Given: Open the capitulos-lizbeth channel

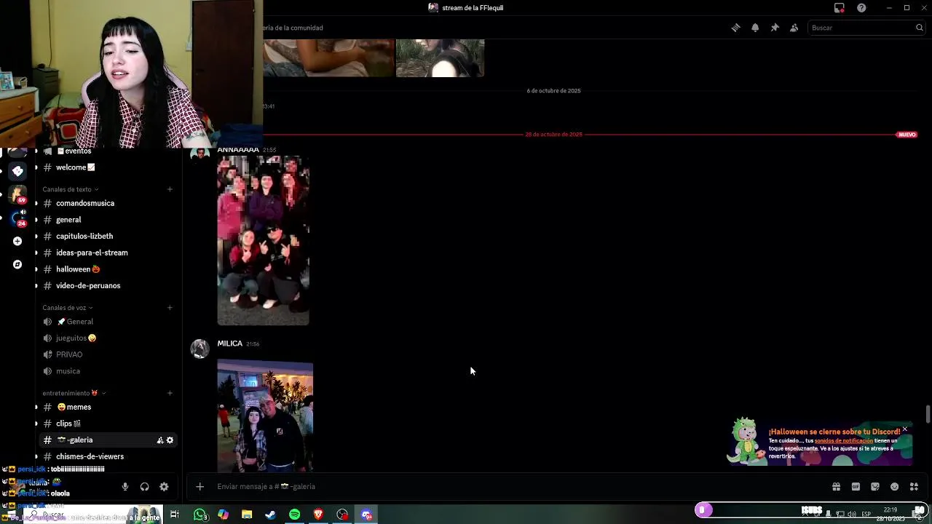Looking at the screenshot, I should point(107,236).
